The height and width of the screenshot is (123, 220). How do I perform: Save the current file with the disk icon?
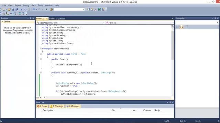click(x=13, y=10)
